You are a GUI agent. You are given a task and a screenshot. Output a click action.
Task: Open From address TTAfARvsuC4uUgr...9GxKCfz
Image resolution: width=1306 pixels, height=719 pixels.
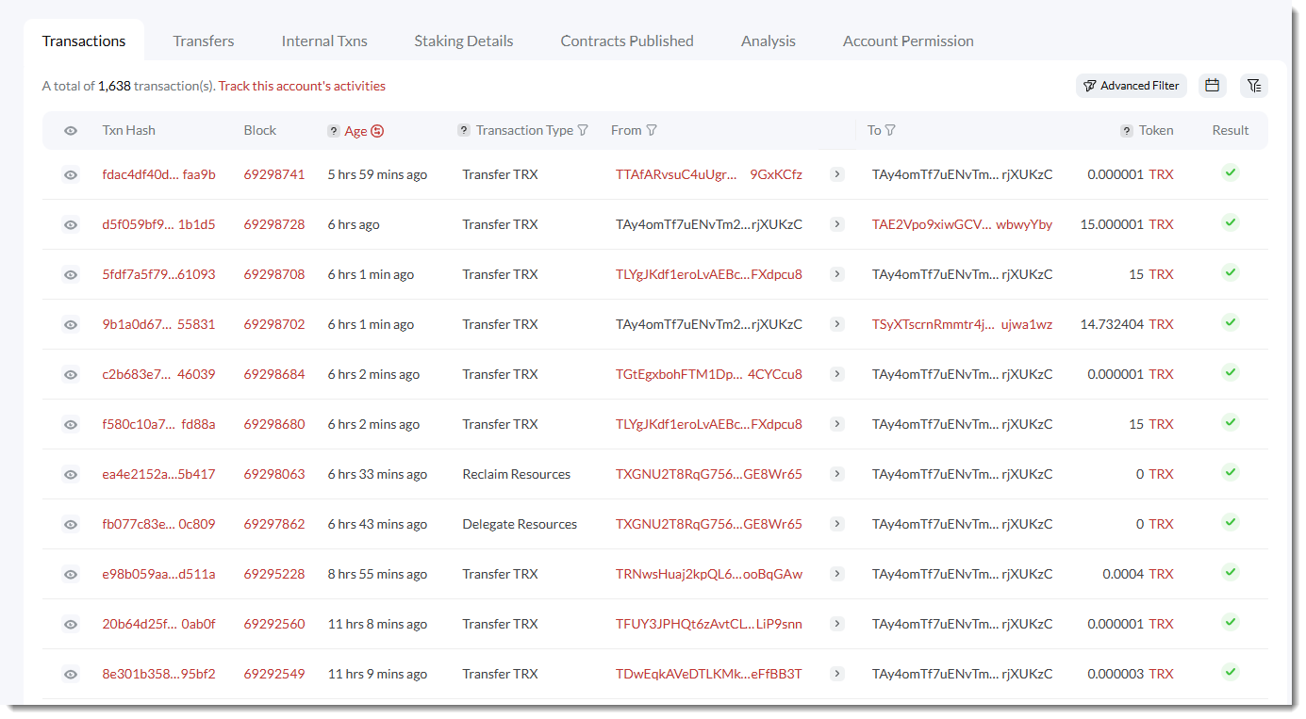point(709,174)
